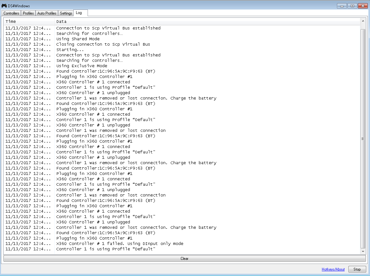Select the 'Starting...' log entry
This screenshot has width=370, height=276.
point(182,50)
